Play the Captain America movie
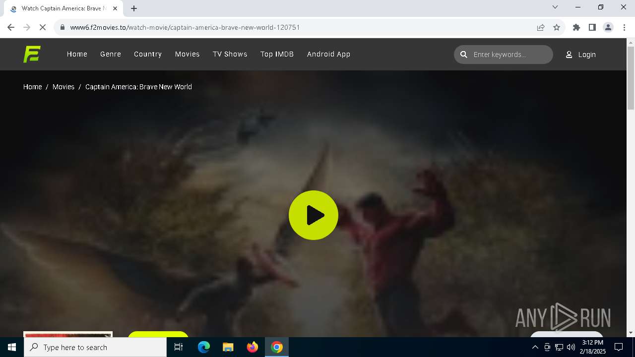 (314, 215)
